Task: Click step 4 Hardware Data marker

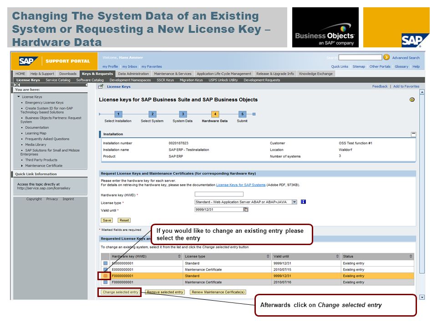Action: pos(215,114)
